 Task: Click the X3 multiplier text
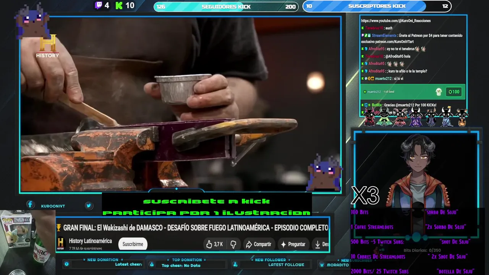click(365, 196)
